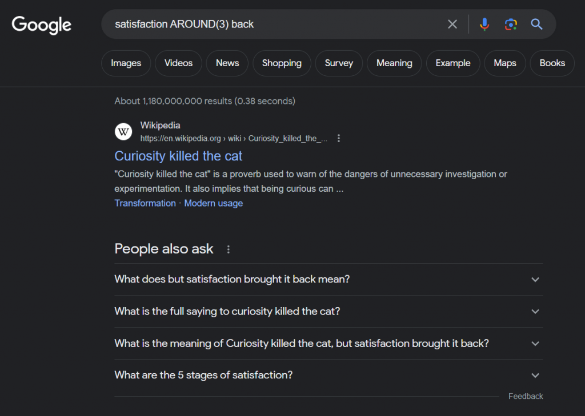Apply the Survey filter chip
The height and width of the screenshot is (416, 585).
click(x=339, y=63)
